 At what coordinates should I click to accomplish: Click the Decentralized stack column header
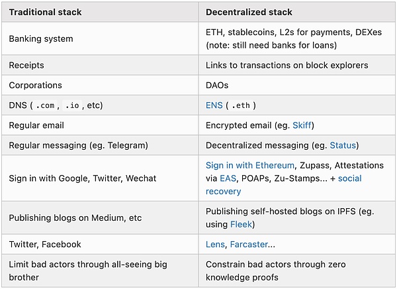[x=249, y=12]
